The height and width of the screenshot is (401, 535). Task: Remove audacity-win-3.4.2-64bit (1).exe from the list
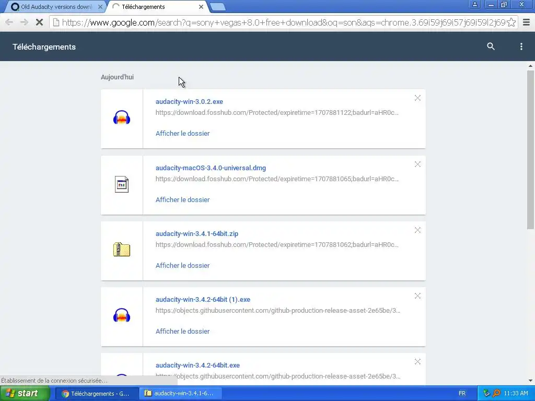point(417,296)
